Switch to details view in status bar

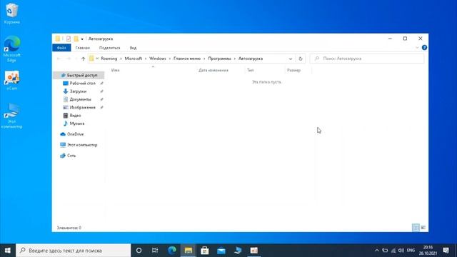pos(416,228)
